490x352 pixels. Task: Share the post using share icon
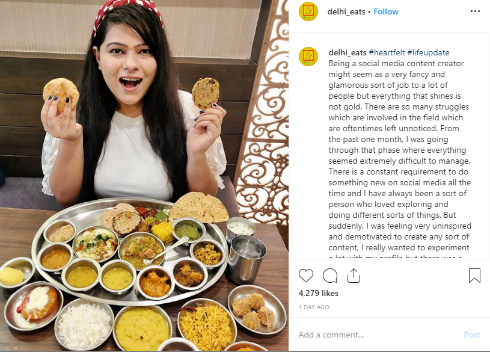pos(354,276)
